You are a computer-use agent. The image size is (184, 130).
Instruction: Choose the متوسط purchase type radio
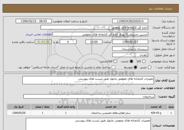click(135, 67)
